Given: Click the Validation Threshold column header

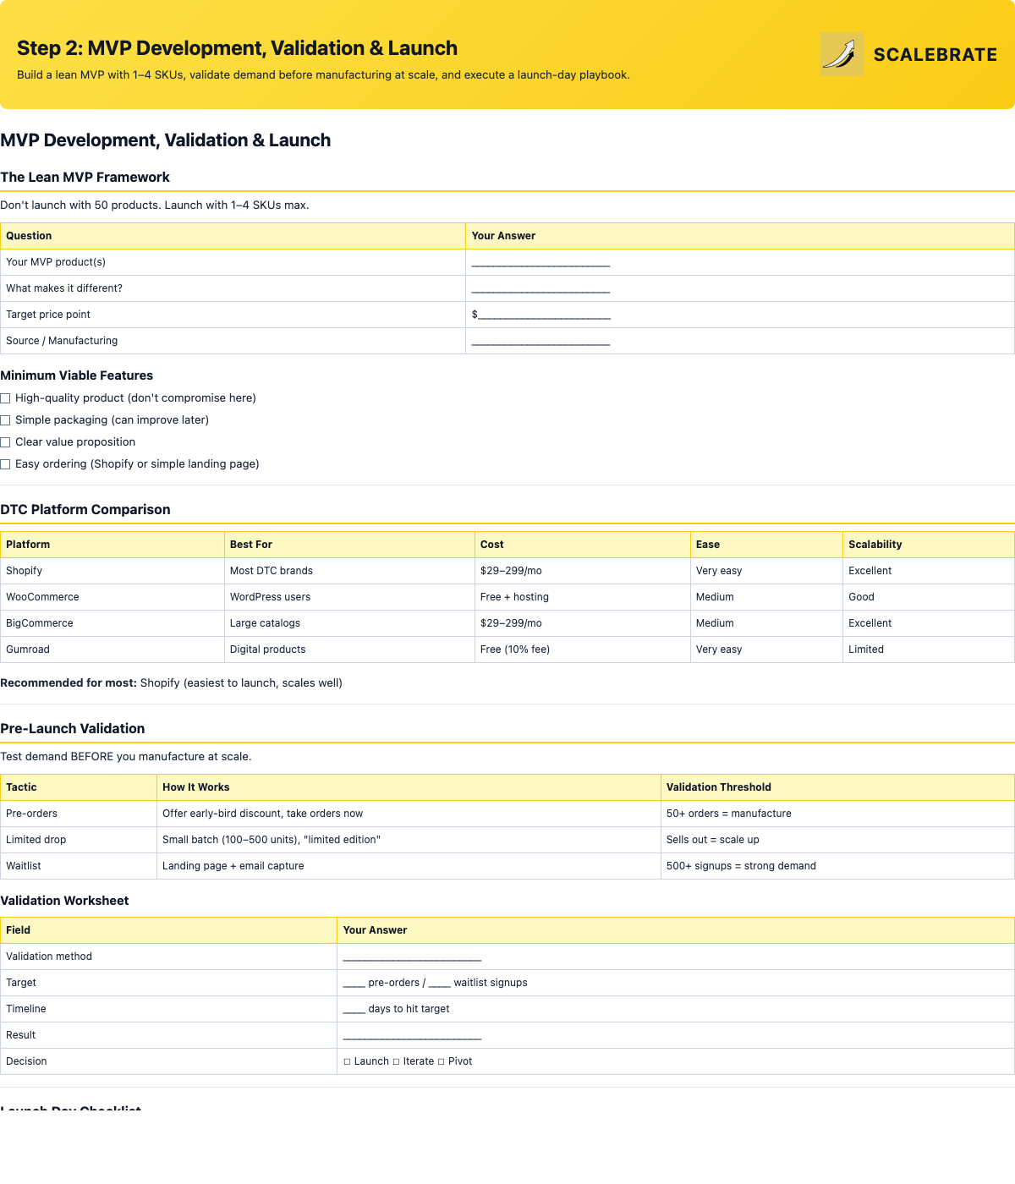Looking at the screenshot, I should pos(837,787).
